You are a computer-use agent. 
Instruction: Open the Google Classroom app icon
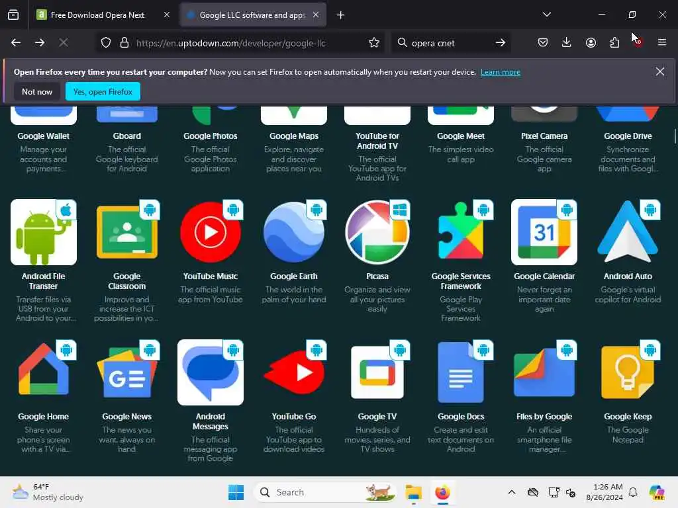(127, 232)
